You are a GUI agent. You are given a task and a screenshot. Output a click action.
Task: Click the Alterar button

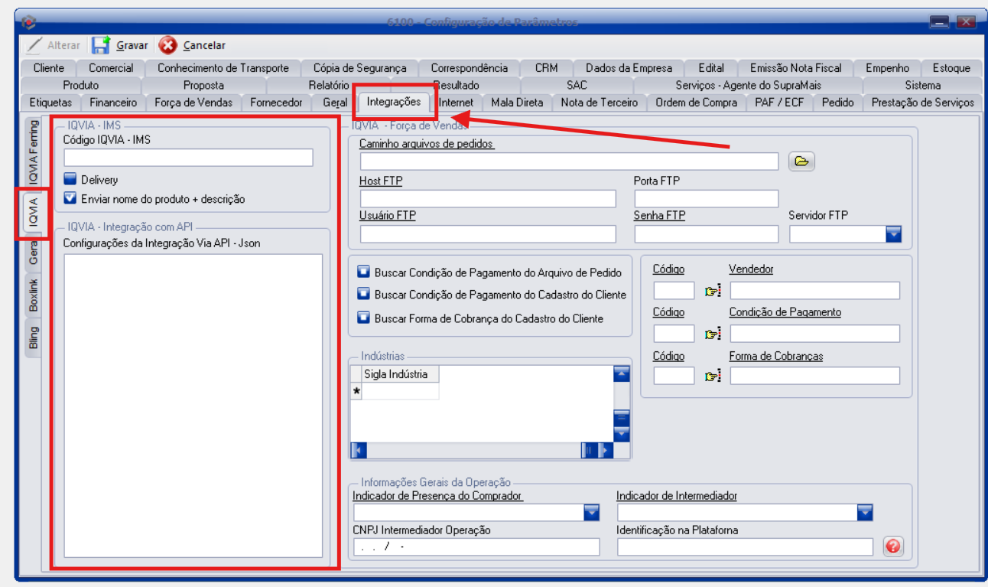[x=54, y=45]
